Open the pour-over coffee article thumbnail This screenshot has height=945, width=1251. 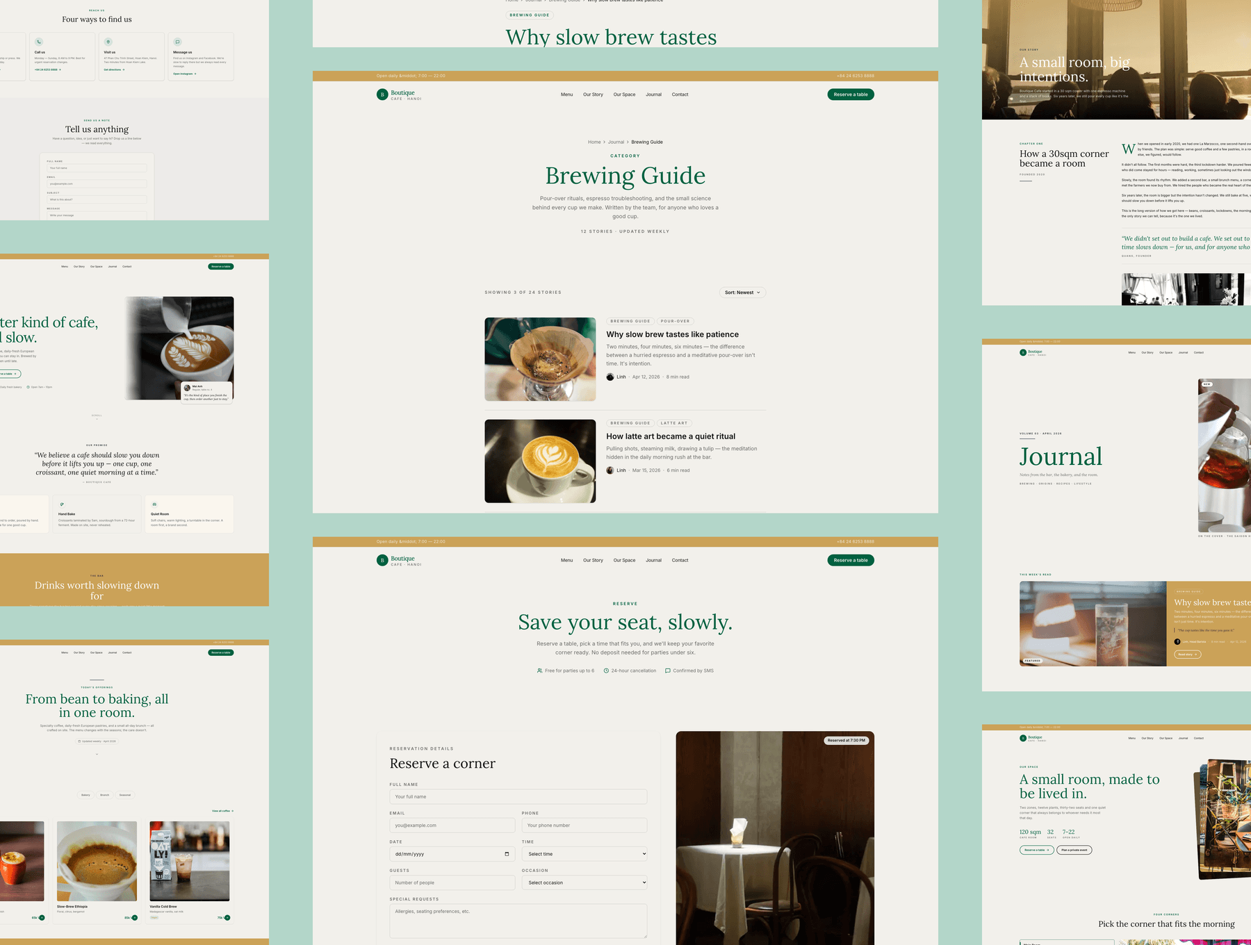(x=540, y=359)
